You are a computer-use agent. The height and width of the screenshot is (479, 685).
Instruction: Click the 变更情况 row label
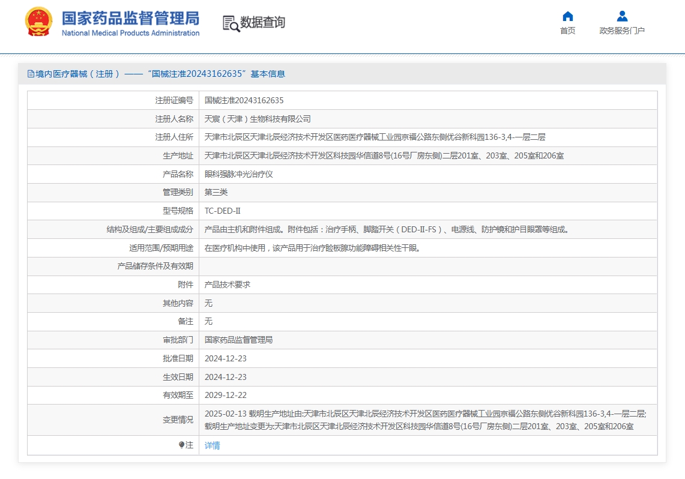tap(178, 420)
